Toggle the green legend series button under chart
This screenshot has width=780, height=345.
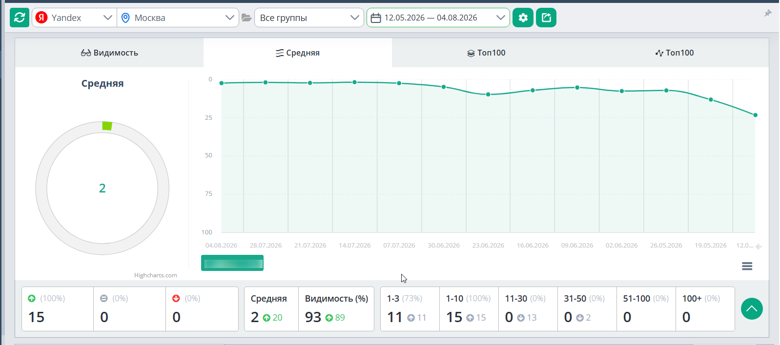[x=232, y=263]
